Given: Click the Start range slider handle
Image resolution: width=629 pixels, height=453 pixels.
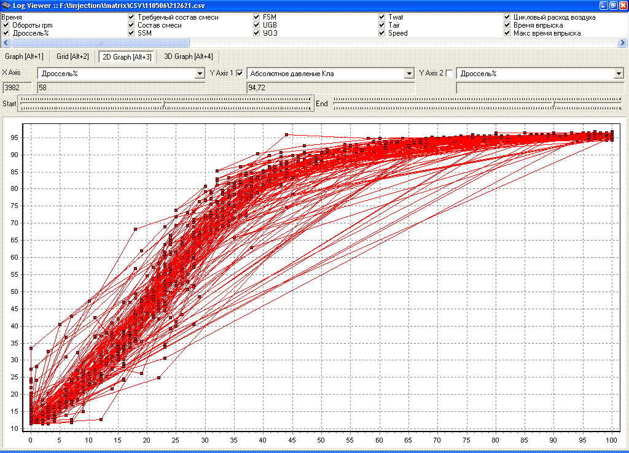Looking at the screenshot, I should pyautogui.click(x=163, y=104).
